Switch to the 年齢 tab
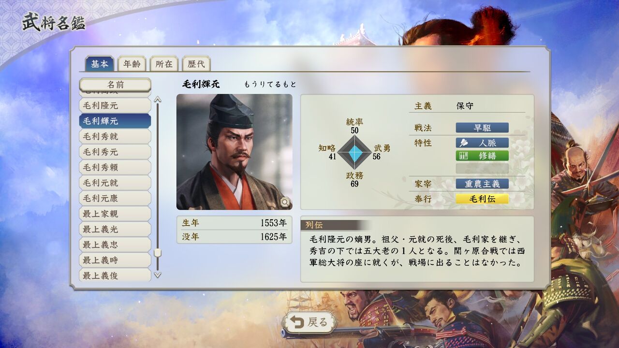 pyautogui.click(x=132, y=64)
